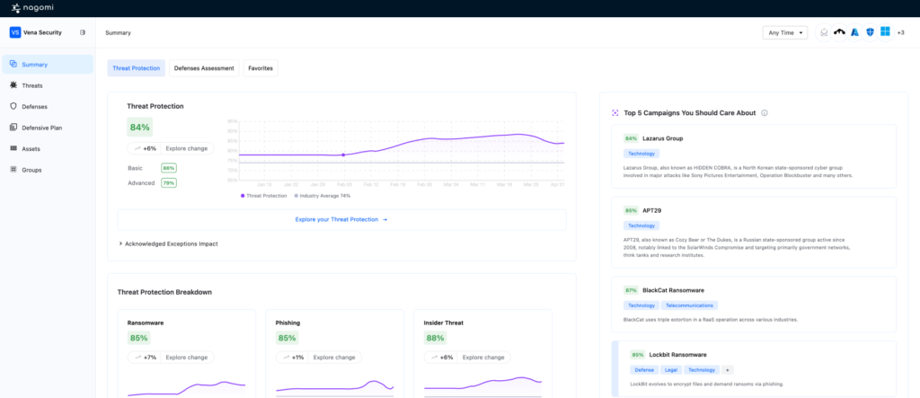Click Explore change under Ransomware

[x=187, y=357]
